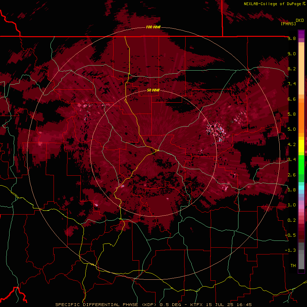Image resolution: width=307 pixels, height=307 pixels.
Task: Click the TH label on color scale
Action: click(293, 266)
